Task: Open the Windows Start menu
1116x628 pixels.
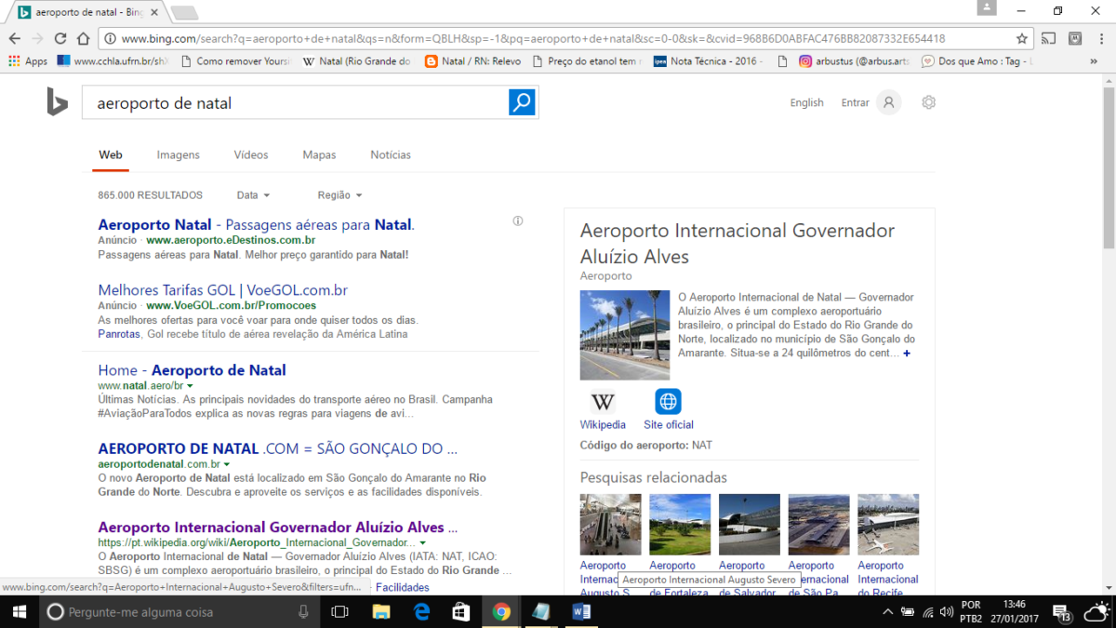Action: coord(18,611)
